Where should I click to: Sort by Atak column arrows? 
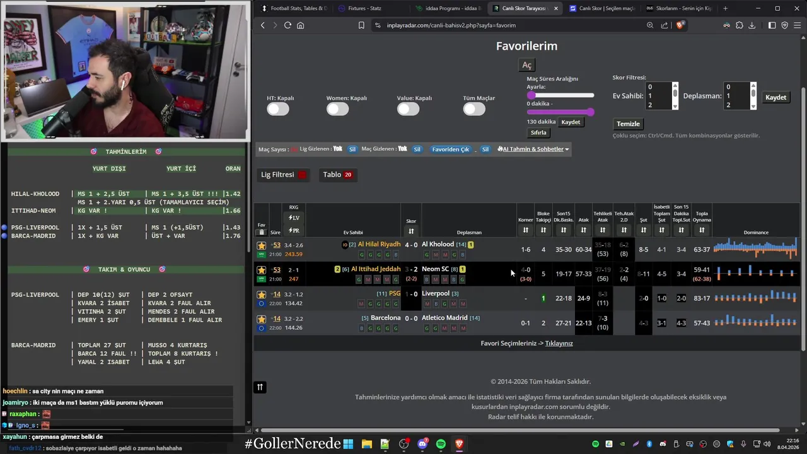584,230
